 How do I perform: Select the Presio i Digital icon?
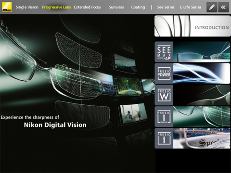164,117
